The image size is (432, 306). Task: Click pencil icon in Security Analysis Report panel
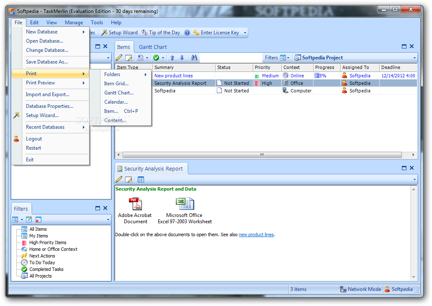coord(119,179)
